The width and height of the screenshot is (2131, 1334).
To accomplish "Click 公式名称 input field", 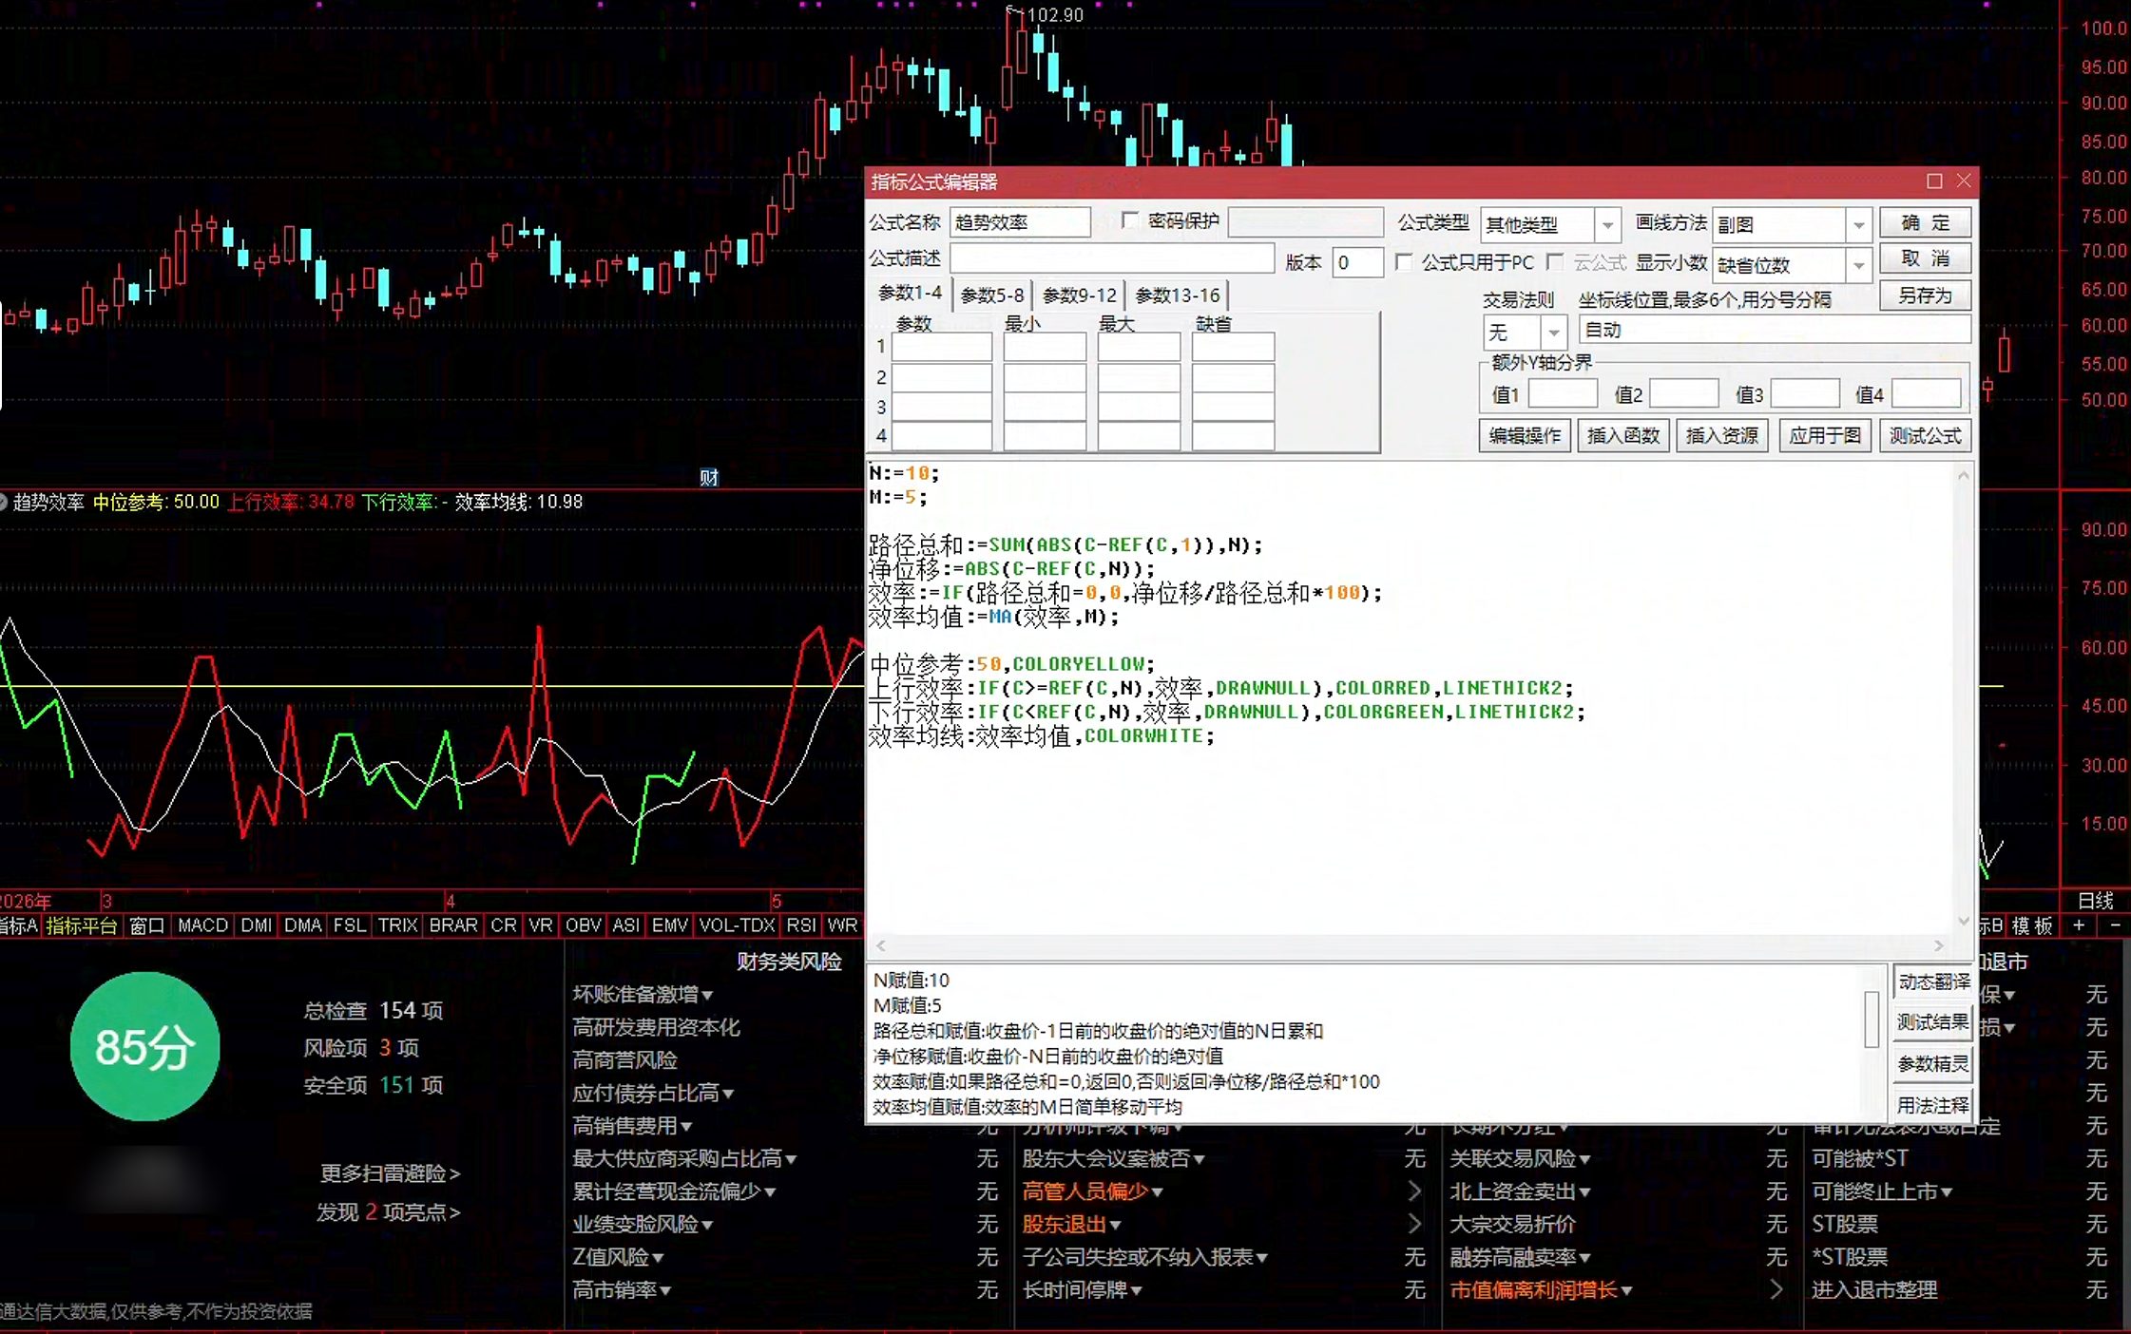I will click(x=1020, y=222).
